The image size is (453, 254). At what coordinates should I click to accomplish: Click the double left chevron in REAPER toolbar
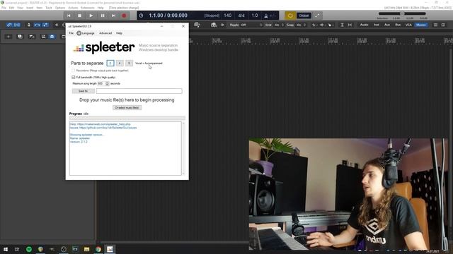(57, 25)
